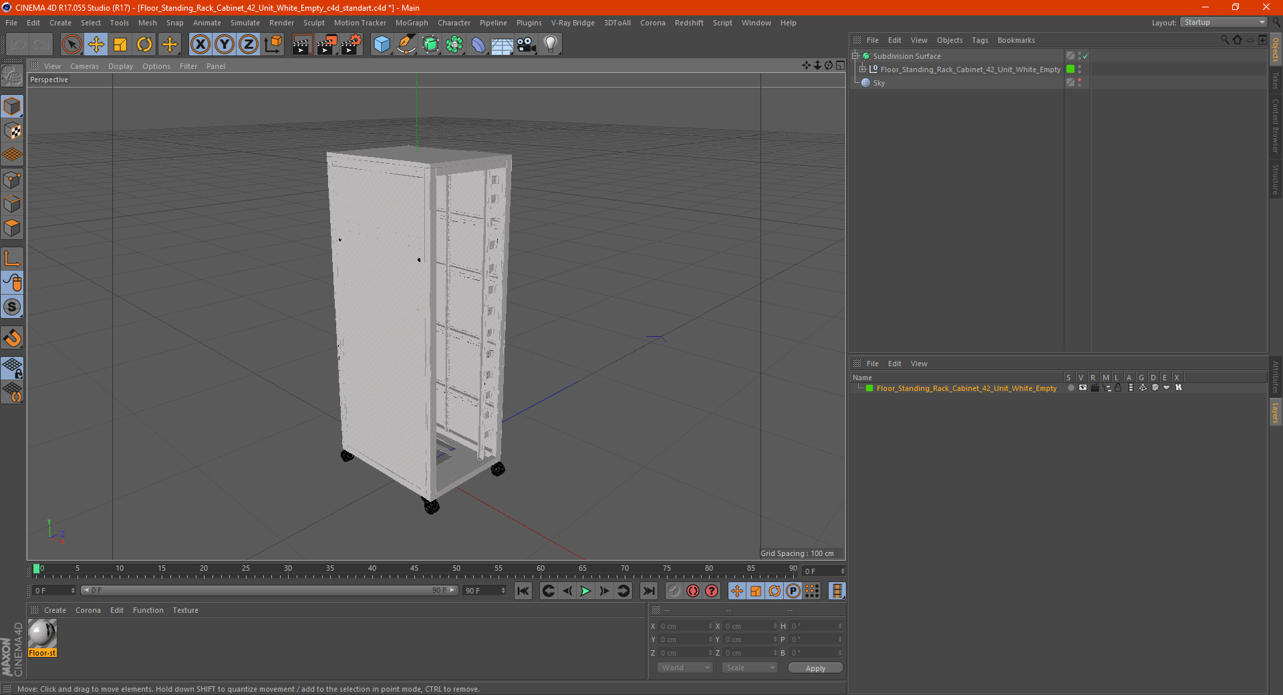The height and width of the screenshot is (695, 1283).
Task: Toggle the layer lock icon
Action: [1118, 388]
